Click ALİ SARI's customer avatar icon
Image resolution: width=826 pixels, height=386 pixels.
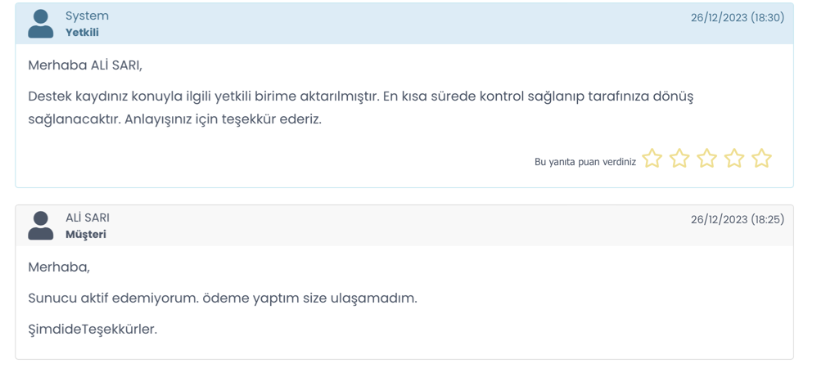point(41,226)
